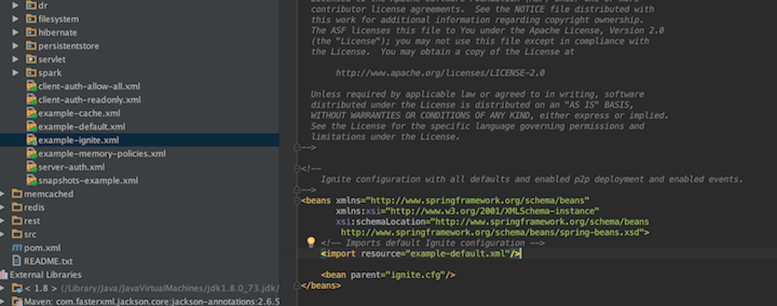
Task: Expand the spark folder arrow
Action: 16,73
